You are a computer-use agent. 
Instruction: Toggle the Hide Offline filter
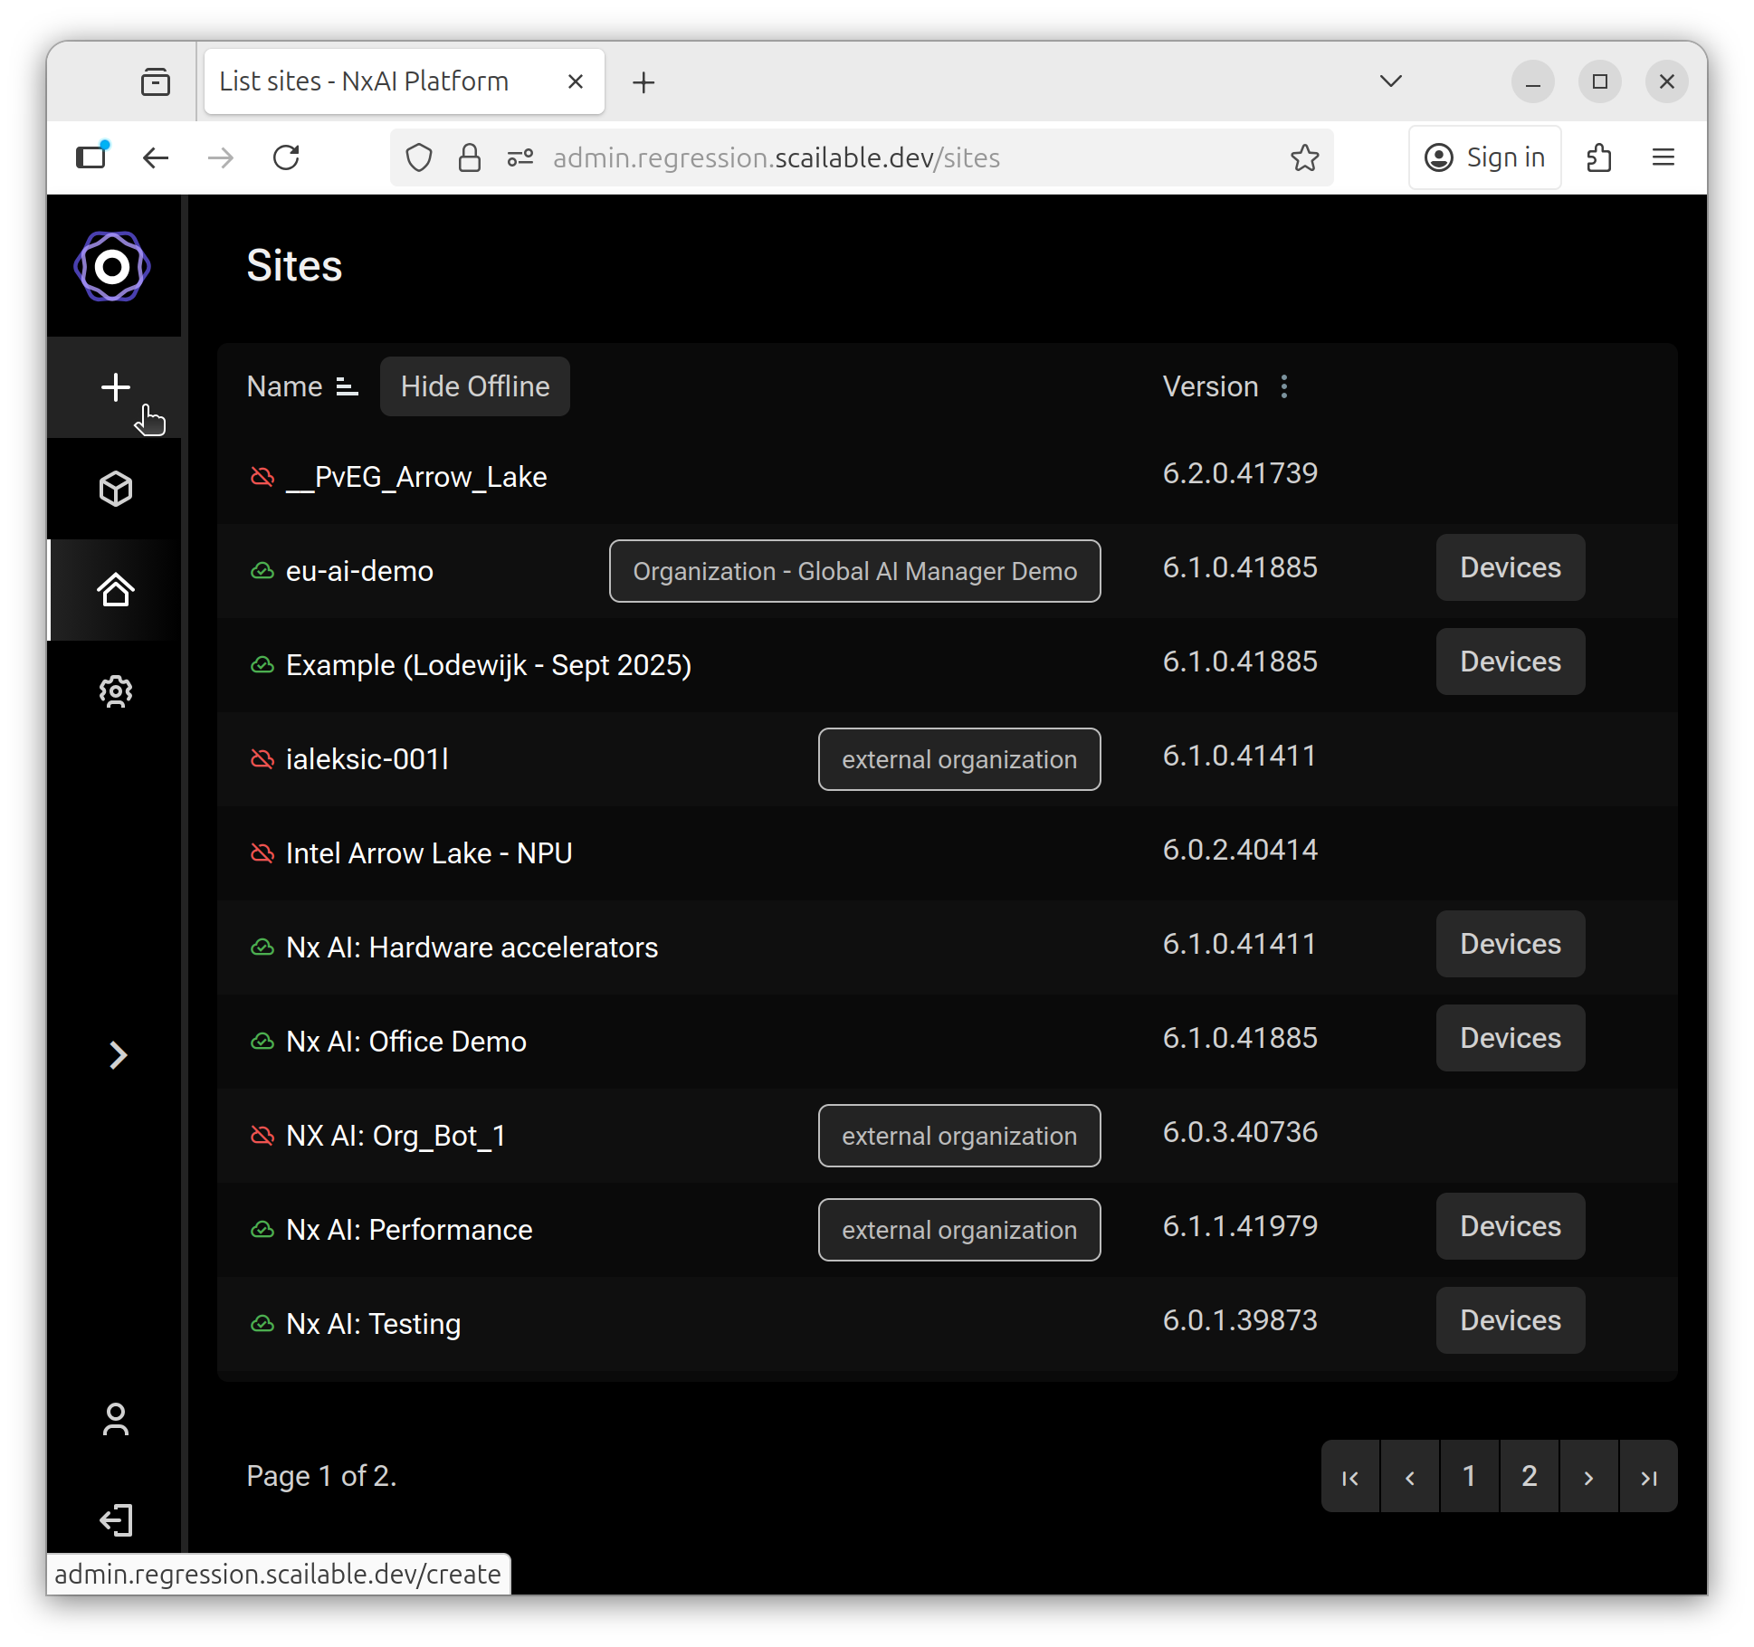[474, 386]
